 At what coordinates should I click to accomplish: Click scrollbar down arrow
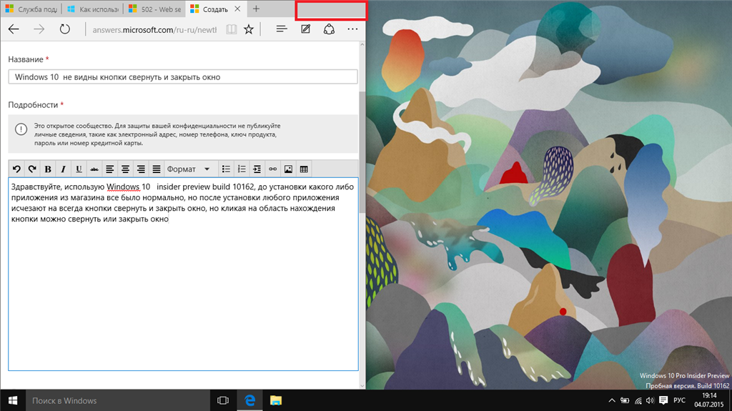click(362, 386)
